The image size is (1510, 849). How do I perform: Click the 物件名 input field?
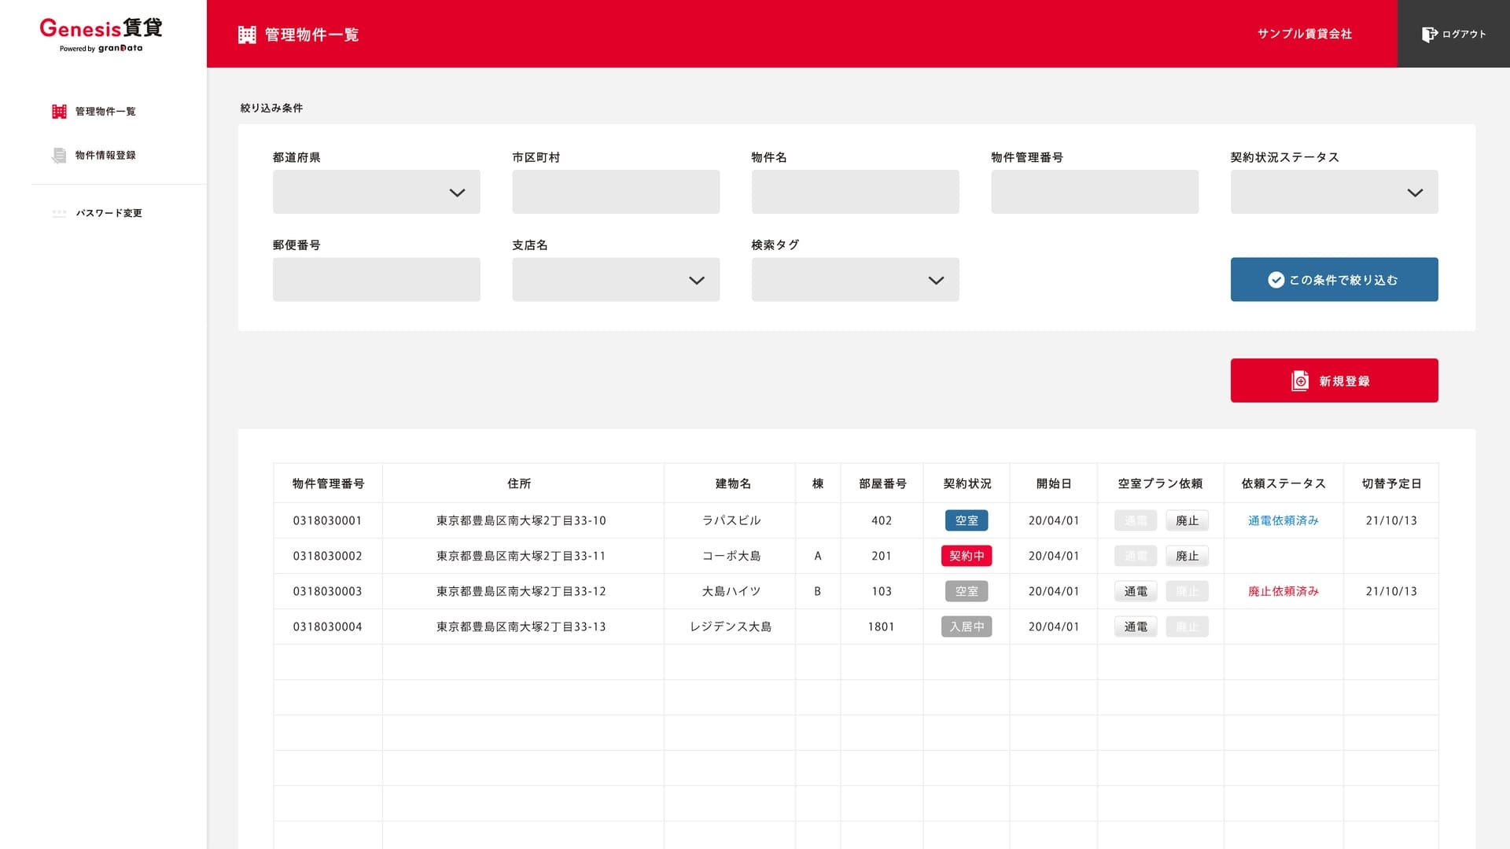click(x=855, y=192)
